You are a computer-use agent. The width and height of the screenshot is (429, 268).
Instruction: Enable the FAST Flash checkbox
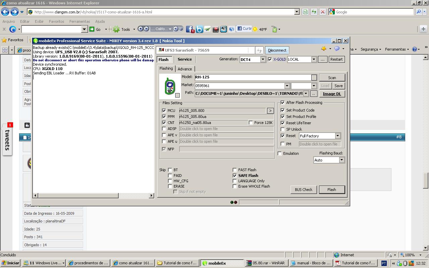[x=235, y=170]
